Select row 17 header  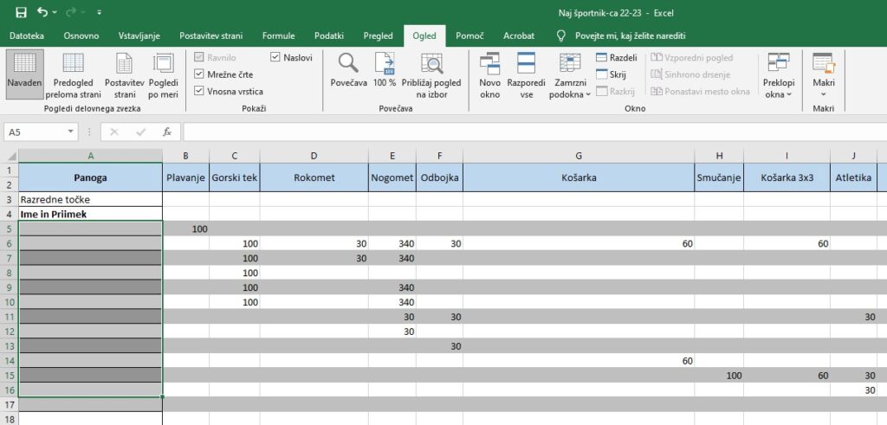10,404
